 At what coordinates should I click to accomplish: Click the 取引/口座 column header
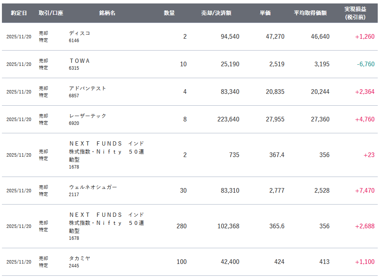coord(51,13)
